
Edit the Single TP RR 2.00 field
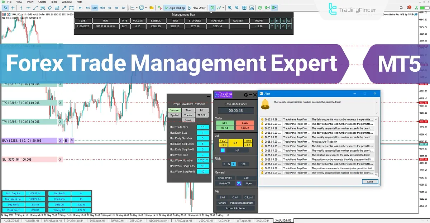point(246,178)
